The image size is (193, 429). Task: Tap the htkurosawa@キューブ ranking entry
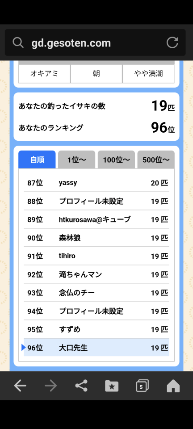[96, 219]
